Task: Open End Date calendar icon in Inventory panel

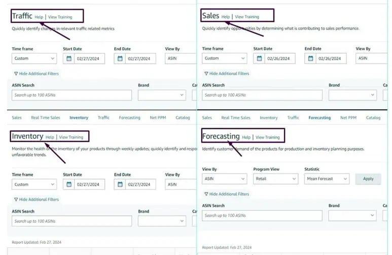Action: [120, 184]
